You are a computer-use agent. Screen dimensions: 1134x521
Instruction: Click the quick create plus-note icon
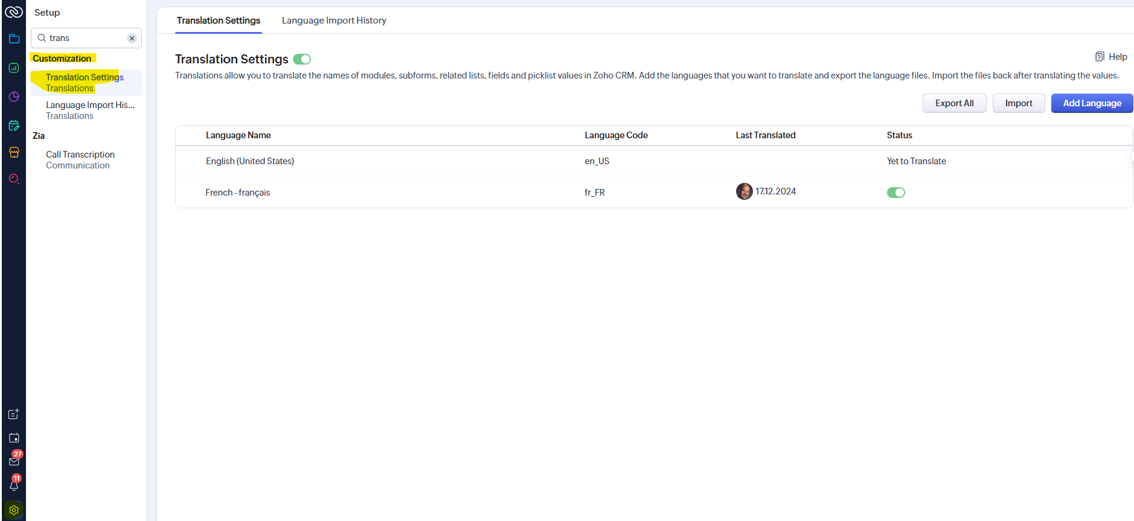(14, 414)
